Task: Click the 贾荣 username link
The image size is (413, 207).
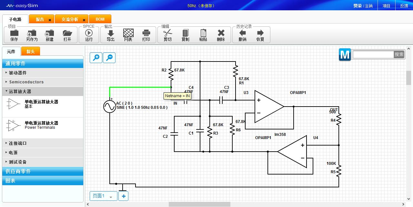Action: click(x=358, y=6)
